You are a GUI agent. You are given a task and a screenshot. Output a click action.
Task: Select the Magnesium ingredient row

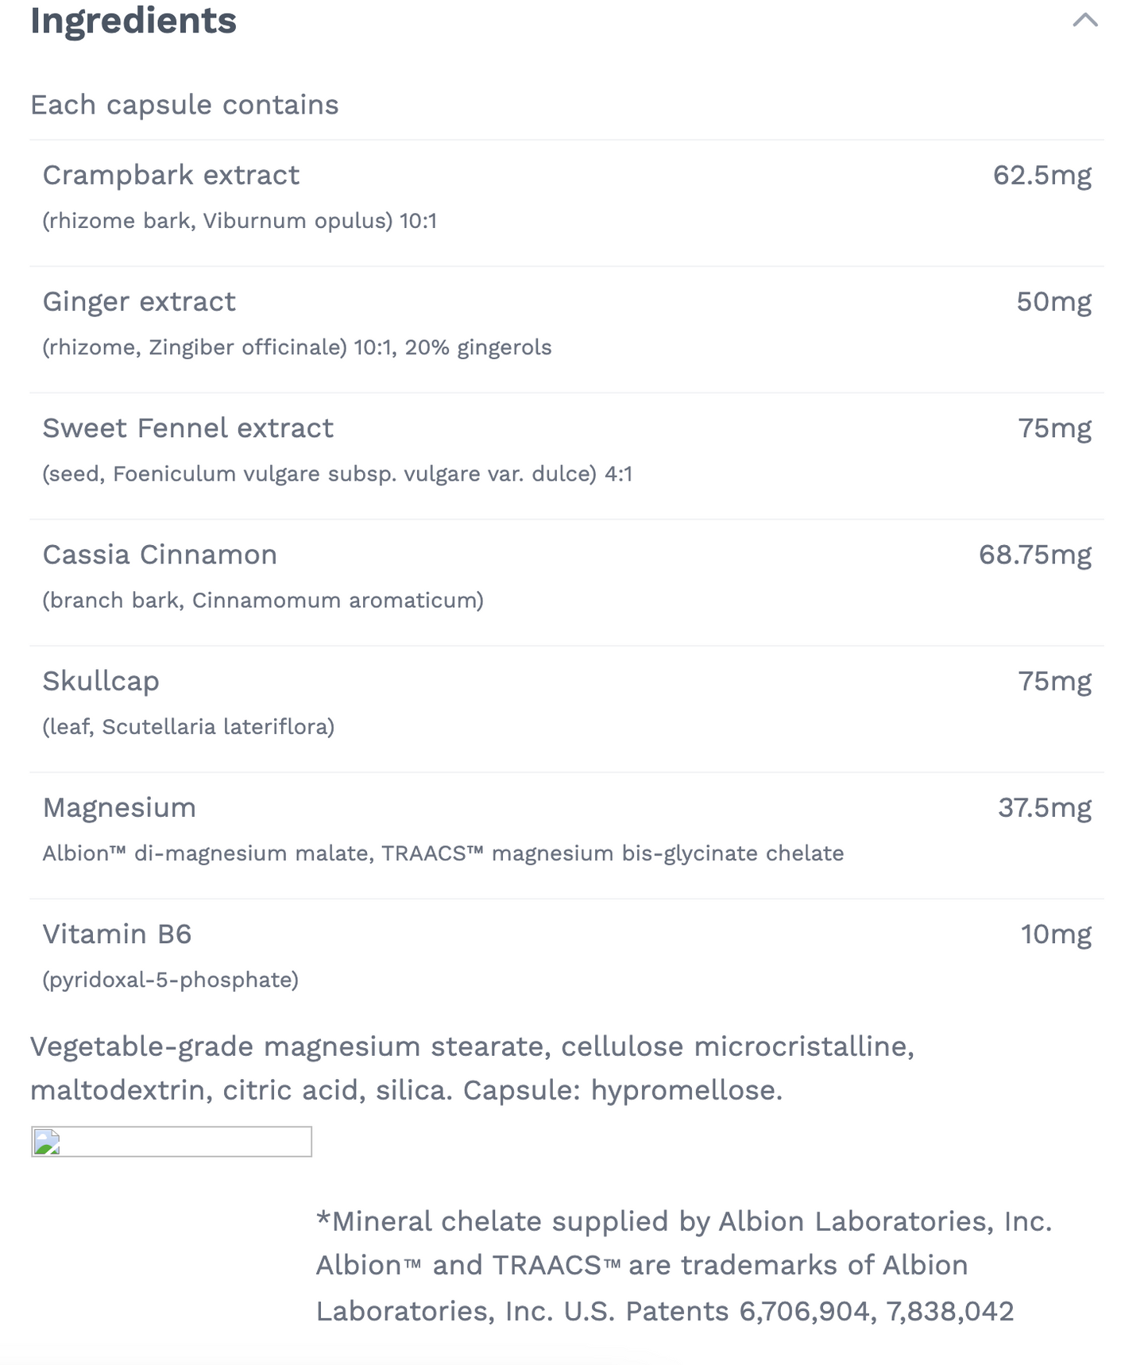click(119, 807)
